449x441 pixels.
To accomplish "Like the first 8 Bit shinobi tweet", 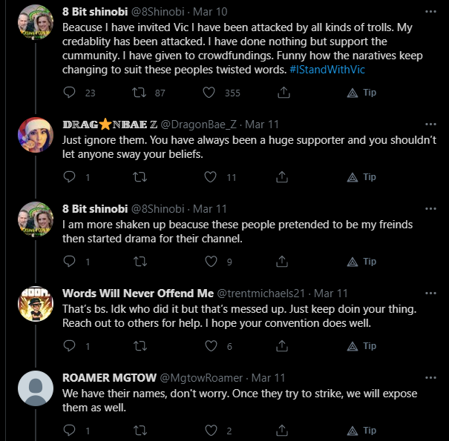I will coord(209,93).
